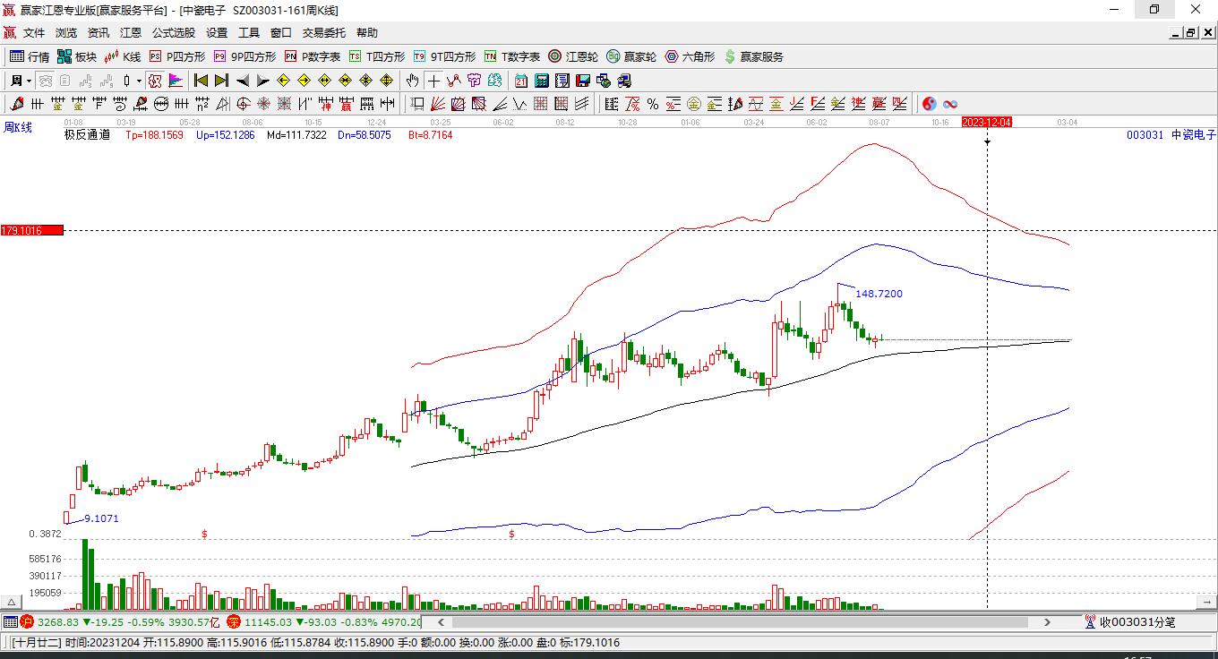This screenshot has width=1218, height=659.
Task: Open the 帮助 menu
Action: 367,33
